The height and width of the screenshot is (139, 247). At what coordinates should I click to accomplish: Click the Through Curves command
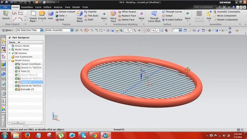pos(172,12)
